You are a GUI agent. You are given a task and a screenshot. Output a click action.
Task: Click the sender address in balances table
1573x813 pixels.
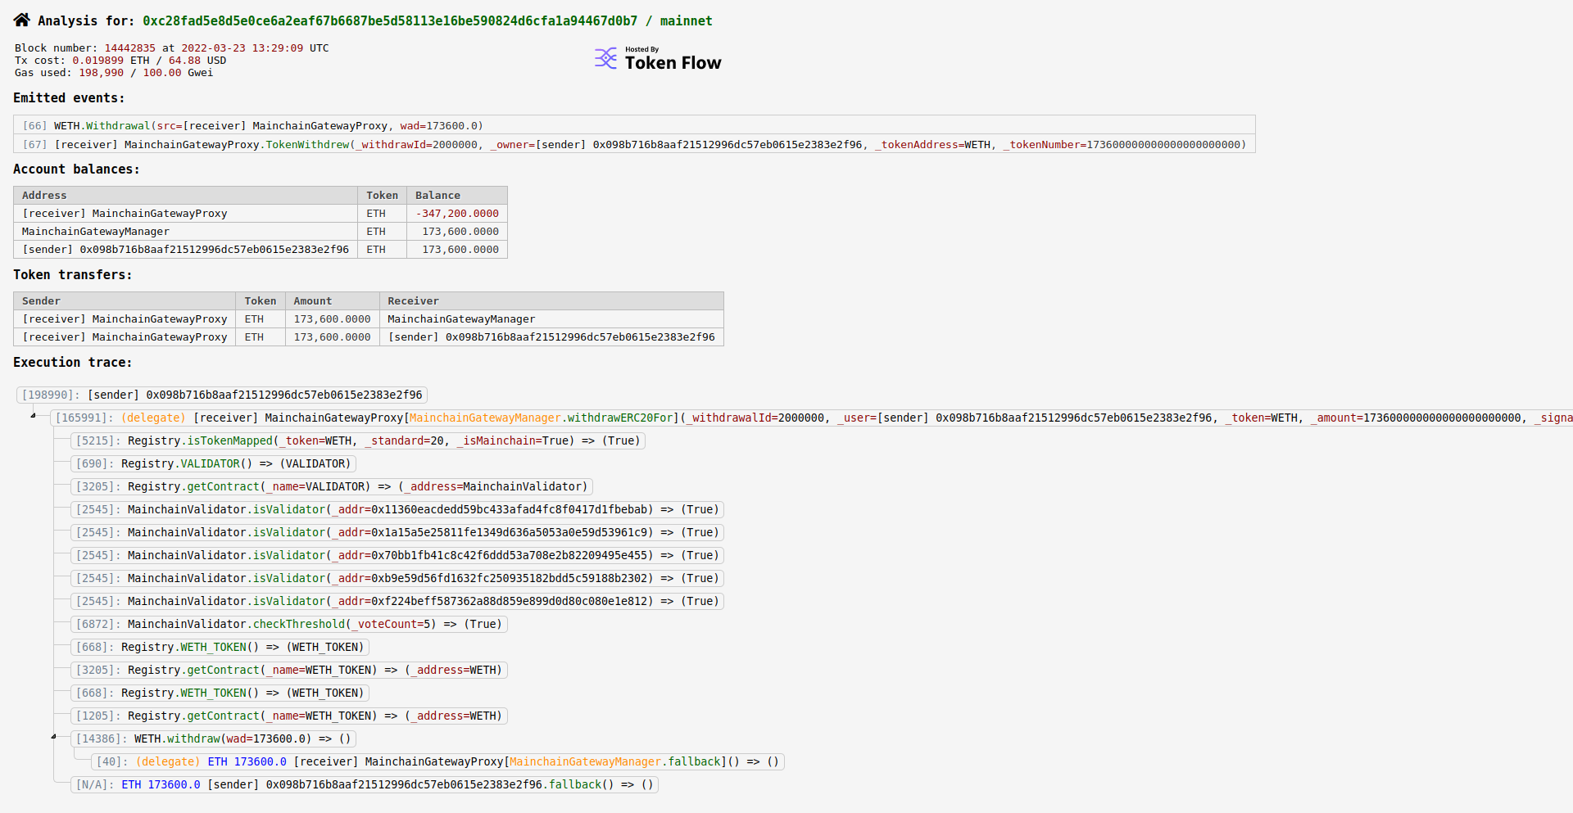[x=185, y=250]
